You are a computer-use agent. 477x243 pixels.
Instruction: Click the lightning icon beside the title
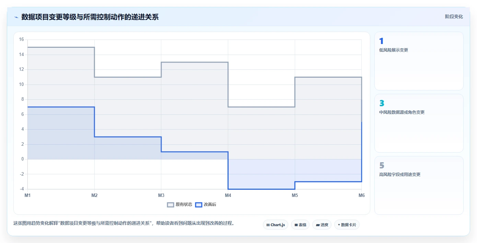[16, 17]
